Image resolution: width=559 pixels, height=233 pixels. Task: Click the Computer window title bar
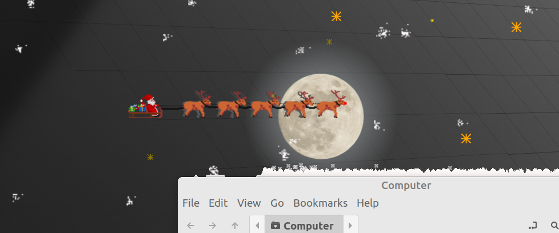(x=406, y=186)
